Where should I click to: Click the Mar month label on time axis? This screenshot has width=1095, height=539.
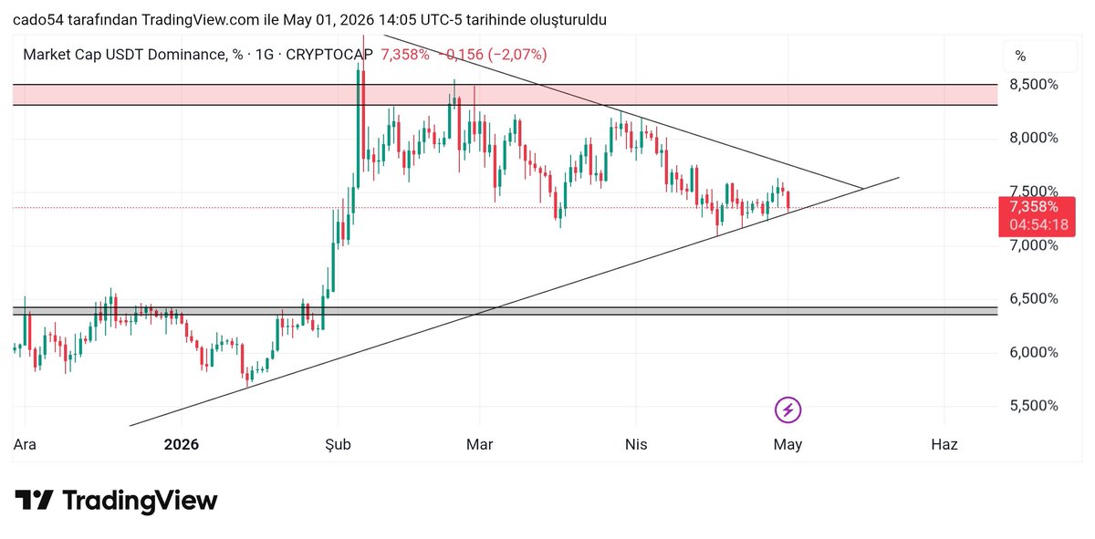(479, 445)
